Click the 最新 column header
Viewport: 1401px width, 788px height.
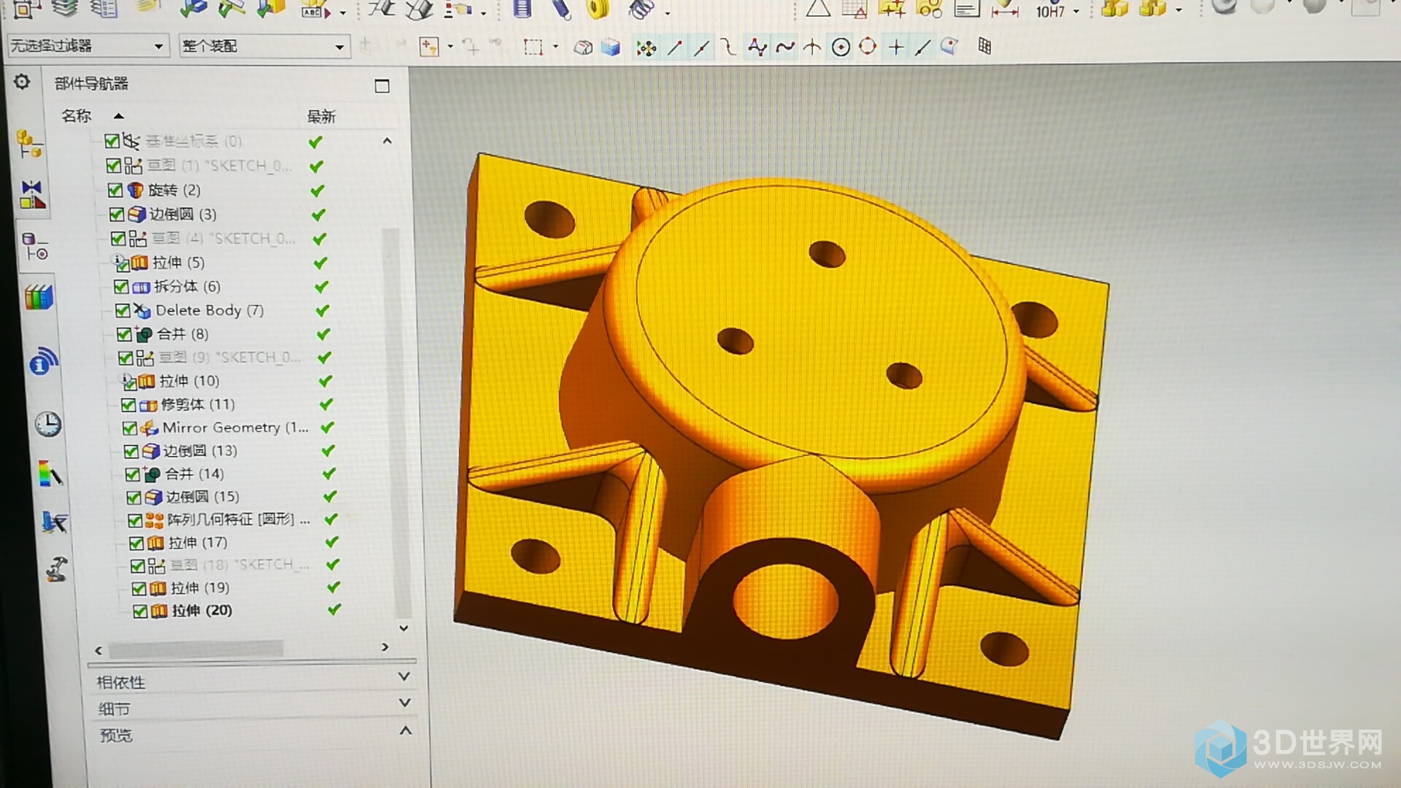pyautogui.click(x=321, y=117)
